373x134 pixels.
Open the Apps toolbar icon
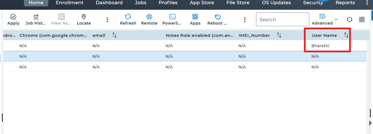point(195,17)
